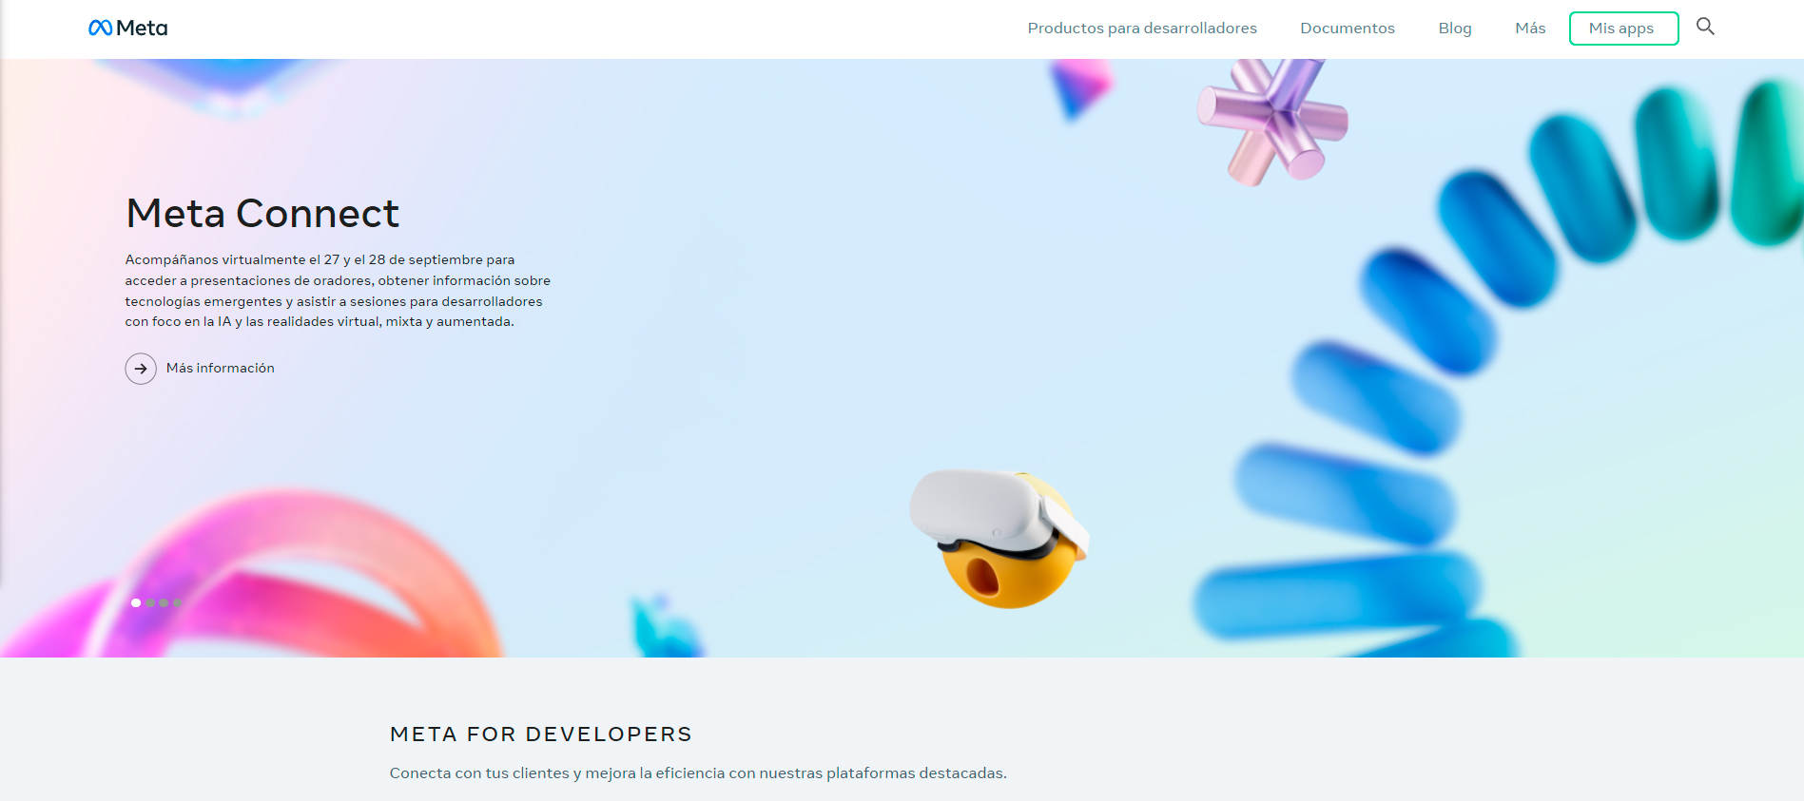Click the Meta infinity logo
Image resolution: width=1804 pixels, height=801 pixels.
(x=100, y=29)
